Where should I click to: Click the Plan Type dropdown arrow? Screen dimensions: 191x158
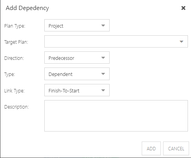point(103,25)
